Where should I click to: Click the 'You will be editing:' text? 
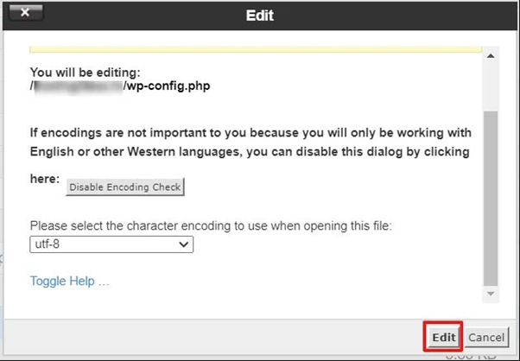84,73
